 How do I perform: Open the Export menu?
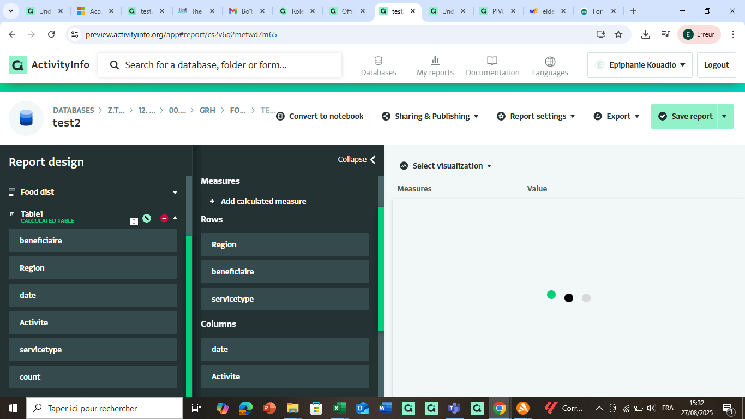tap(616, 116)
